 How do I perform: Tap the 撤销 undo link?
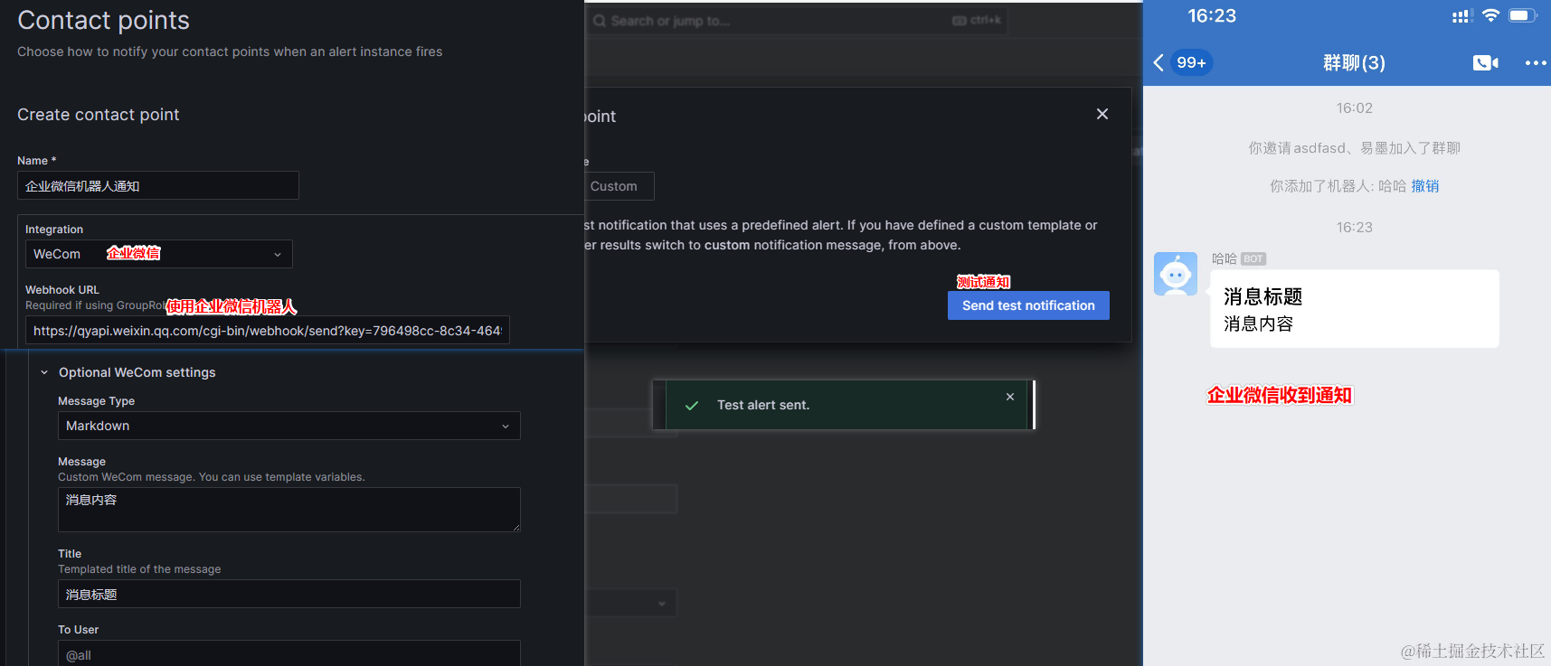pos(1425,186)
